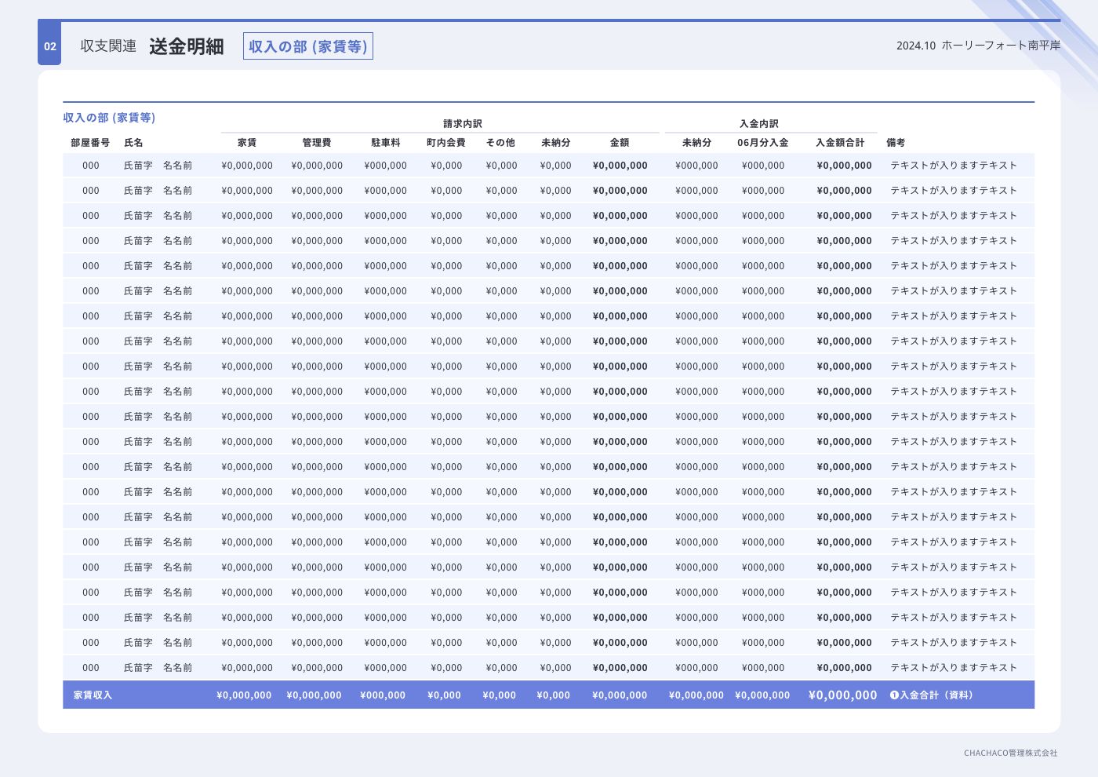
Task: Select the その他 column header
Action: [x=500, y=143]
